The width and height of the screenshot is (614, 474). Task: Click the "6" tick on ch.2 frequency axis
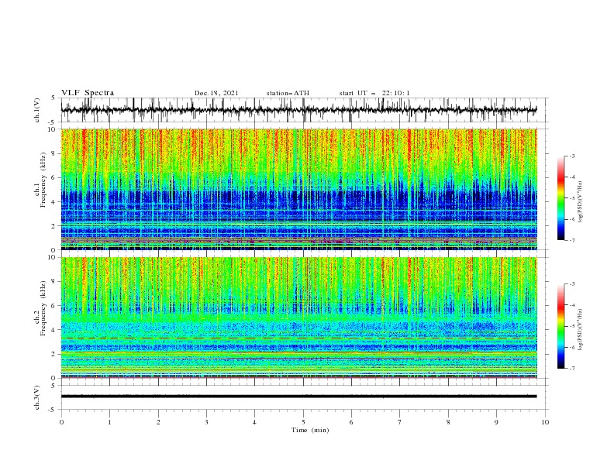point(55,306)
